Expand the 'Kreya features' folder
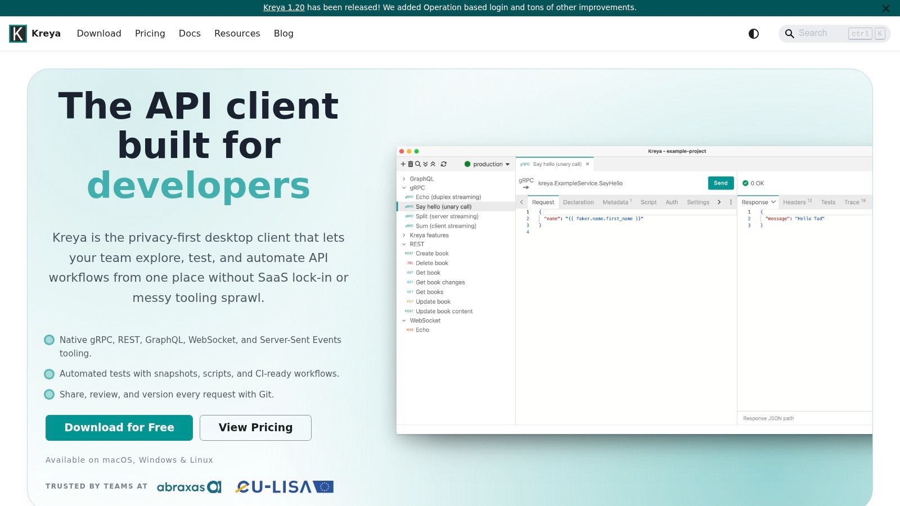 tap(404, 235)
